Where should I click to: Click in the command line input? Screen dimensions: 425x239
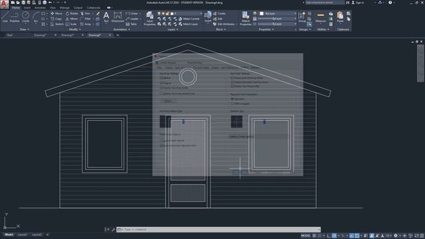[218, 230]
